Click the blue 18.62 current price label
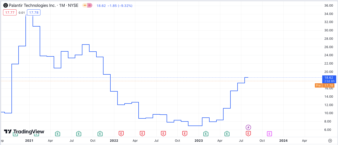The height and width of the screenshot is (145, 338). 329,79
